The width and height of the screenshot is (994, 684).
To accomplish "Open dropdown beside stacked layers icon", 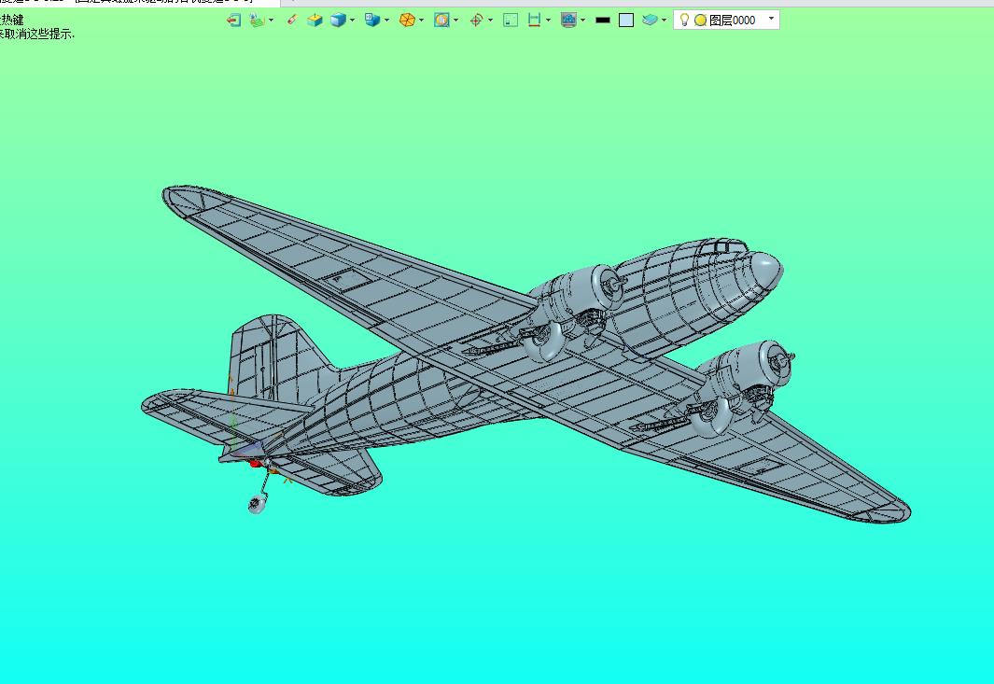I will 664,21.
